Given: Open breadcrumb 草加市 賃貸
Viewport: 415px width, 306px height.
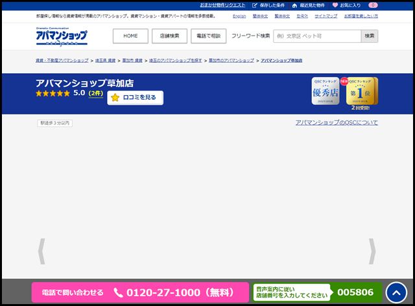Looking at the screenshot, I should [x=132, y=60].
